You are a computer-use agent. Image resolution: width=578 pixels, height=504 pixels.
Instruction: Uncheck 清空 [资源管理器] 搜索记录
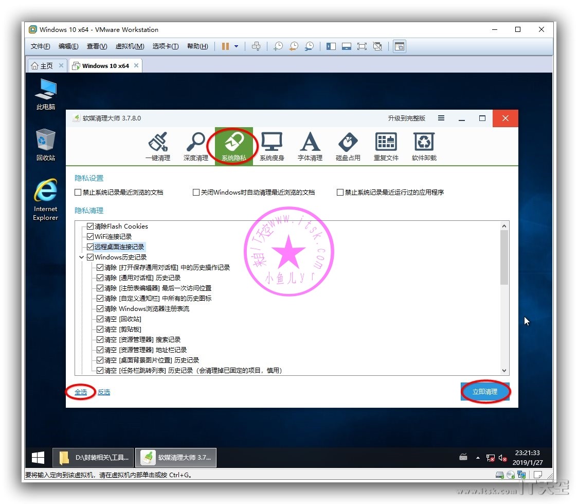100,339
